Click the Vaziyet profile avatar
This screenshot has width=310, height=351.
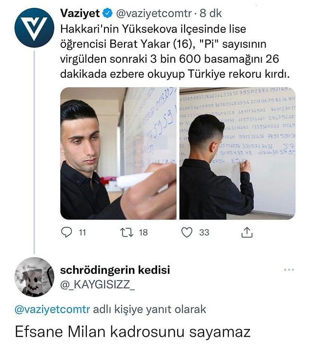point(35,28)
